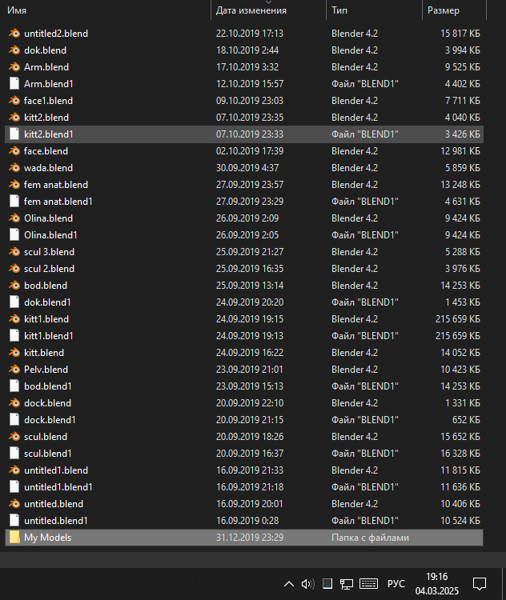
Task: Sort files by the Размер column header
Action: [x=444, y=10]
